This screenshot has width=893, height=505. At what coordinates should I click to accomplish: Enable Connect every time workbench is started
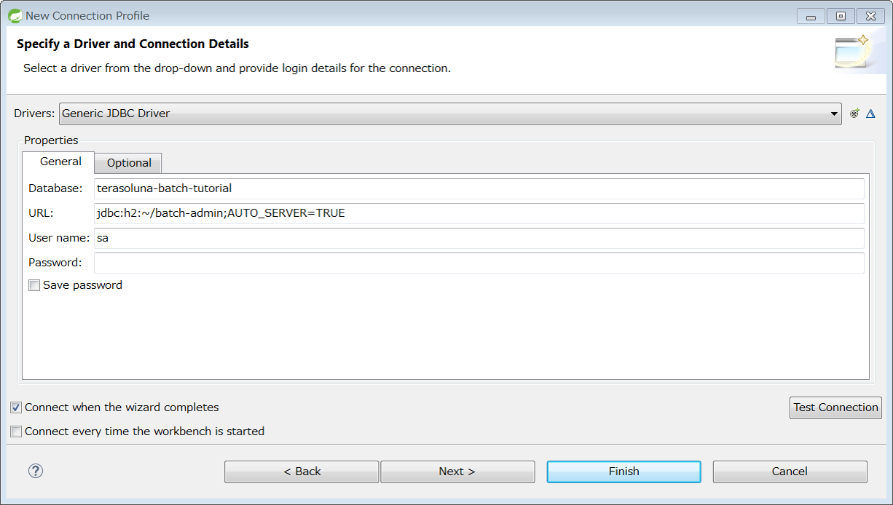pos(16,432)
